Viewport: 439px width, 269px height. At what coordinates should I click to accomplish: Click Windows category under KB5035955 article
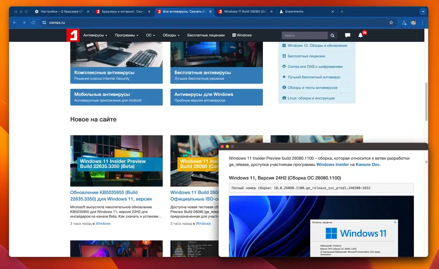(103, 223)
